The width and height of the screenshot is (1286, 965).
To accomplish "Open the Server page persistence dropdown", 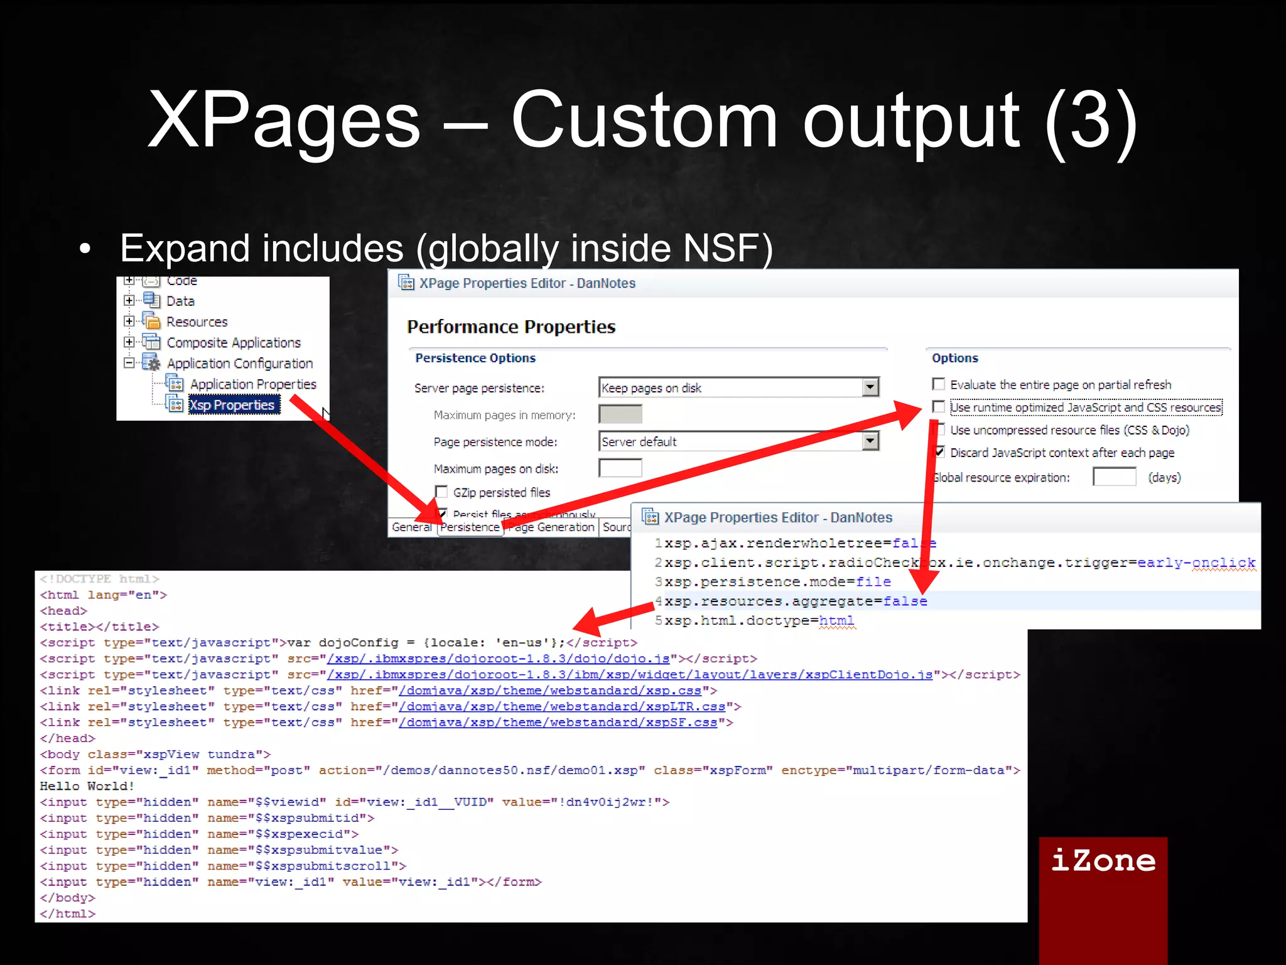I will click(x=870, y=387).
